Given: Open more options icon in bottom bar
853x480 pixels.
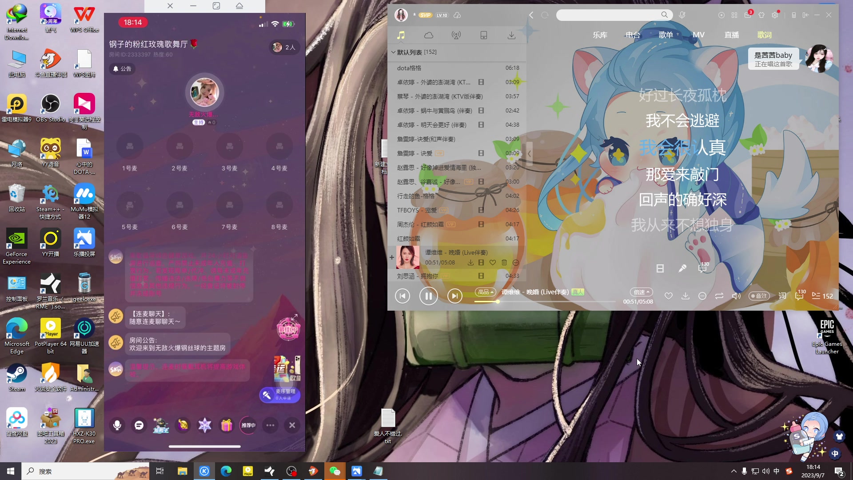Looking at the screenshot, I should tap(702, 296).
